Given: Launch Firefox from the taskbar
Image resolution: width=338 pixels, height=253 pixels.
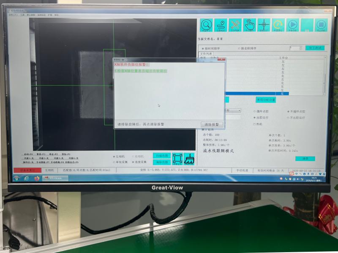Looking at the screenshot, I should click(x=37, y=178).
